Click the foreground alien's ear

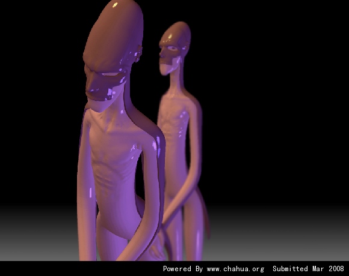138,53
